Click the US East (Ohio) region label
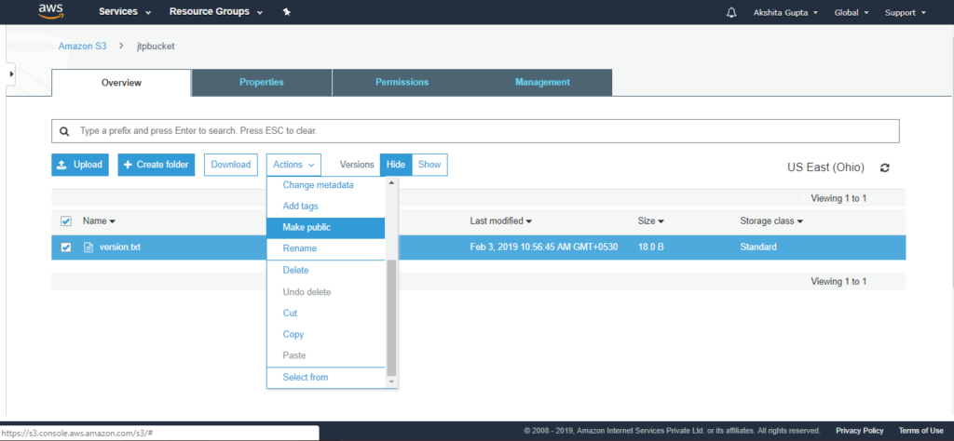 (x=825, y=167)
